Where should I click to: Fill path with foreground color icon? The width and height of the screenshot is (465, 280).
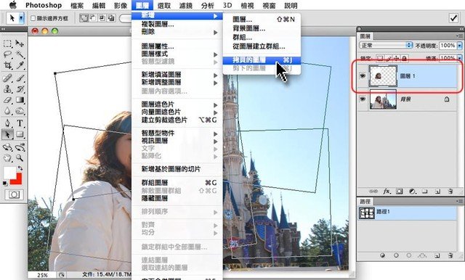coord(383,255)
